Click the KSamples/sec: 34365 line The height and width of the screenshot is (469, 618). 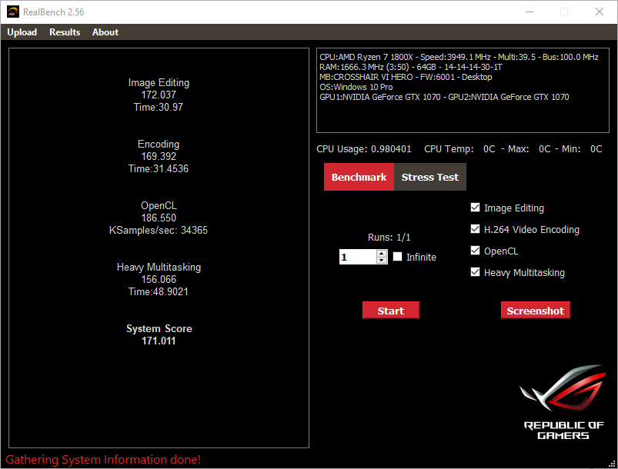[x=159, y=231]
